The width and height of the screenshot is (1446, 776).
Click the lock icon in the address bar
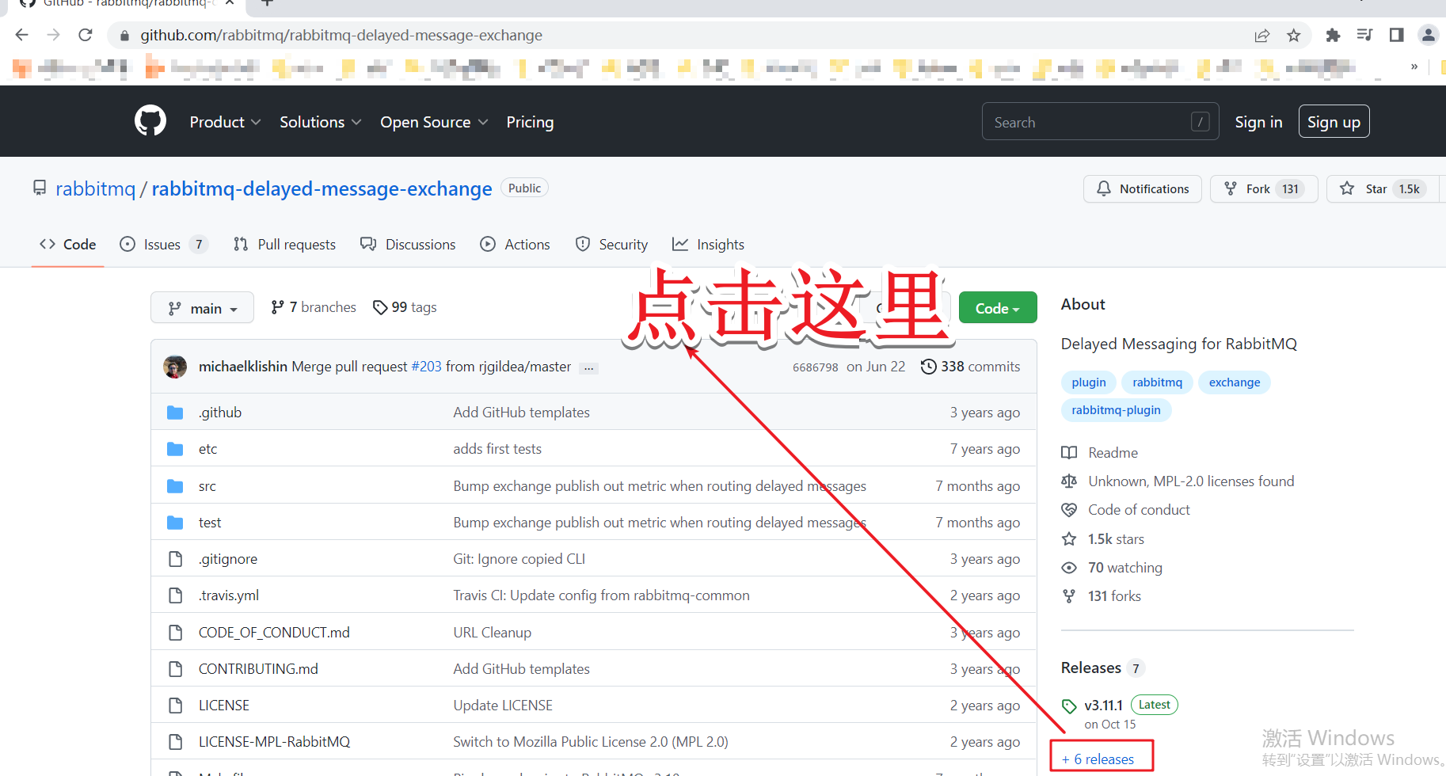click(x=124, y=36)
